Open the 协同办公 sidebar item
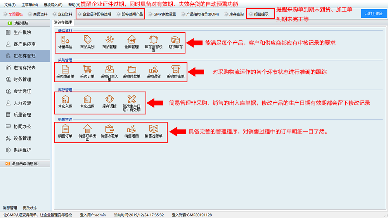 coord(25,126)
